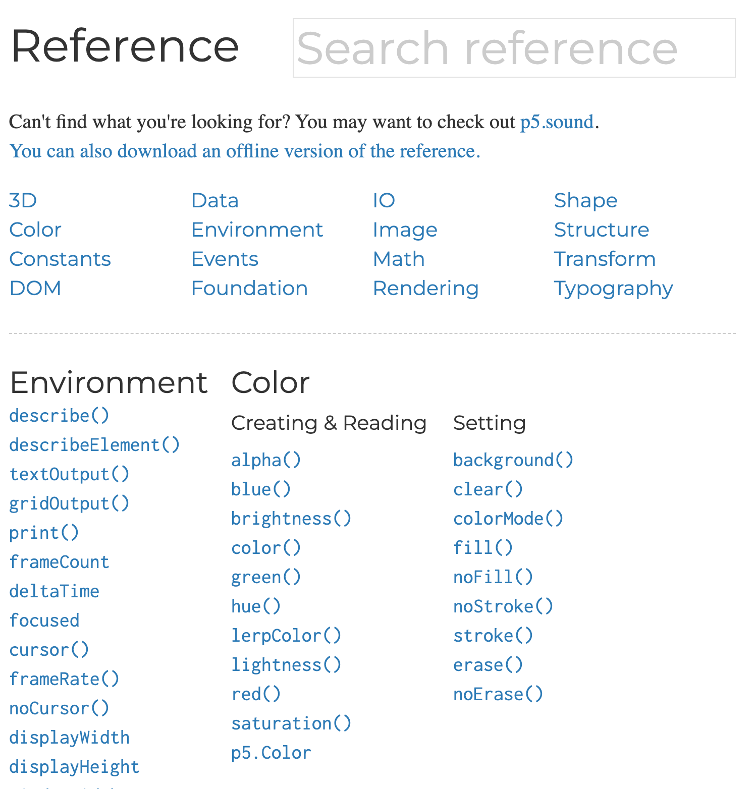The height and width of the screenshot is (789, 755).
Task: Download the offline version of the reference
Action: pos(244,151)
